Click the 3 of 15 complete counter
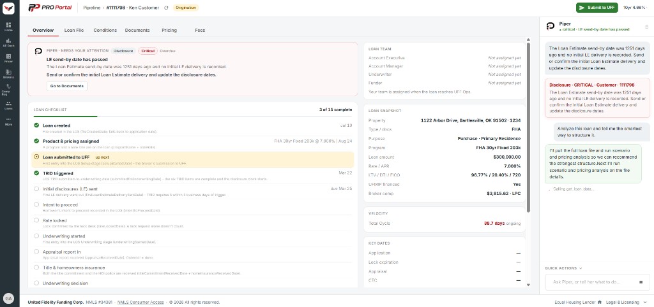This screenshot has height=307, width=654. coord(335,110)
